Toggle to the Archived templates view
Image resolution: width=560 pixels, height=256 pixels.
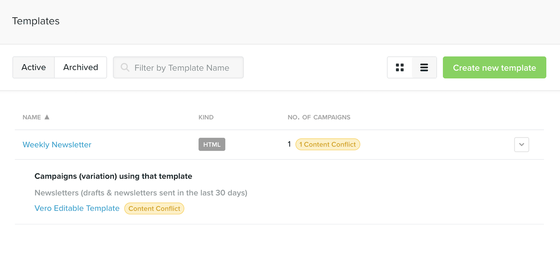[x=80, y=67]
